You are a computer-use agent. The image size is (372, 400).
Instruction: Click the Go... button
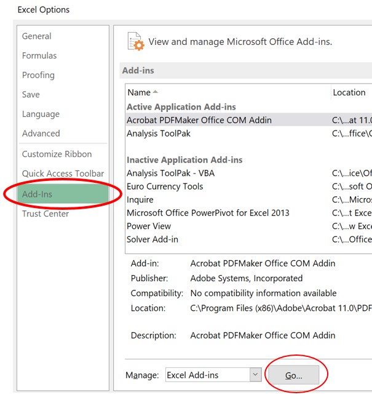[x=293, y=375]
